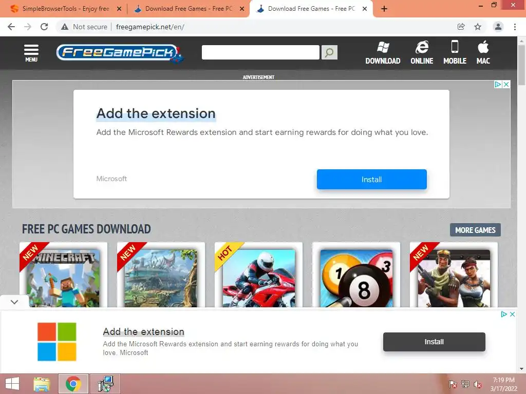
Task: Open the Windows Start menu
Action: [x=12, y=384]
